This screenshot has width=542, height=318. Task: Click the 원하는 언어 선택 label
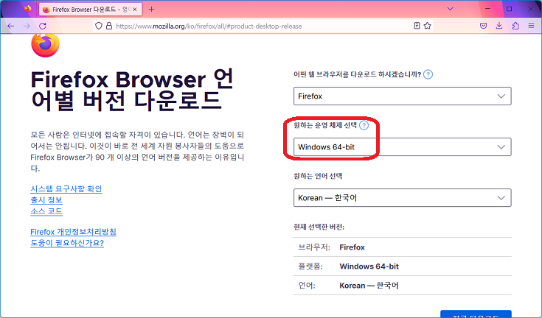(x=318, y=176)
